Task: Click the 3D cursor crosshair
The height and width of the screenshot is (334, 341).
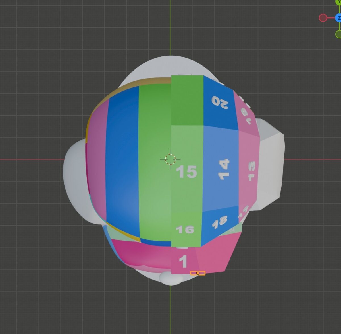Action: click(170, 159)
